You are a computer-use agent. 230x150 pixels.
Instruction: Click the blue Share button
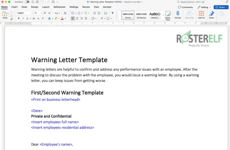pos(221,7)
